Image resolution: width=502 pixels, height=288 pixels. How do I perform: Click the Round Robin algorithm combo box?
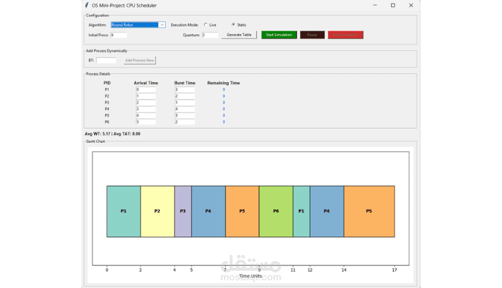[x=138, y=25]
